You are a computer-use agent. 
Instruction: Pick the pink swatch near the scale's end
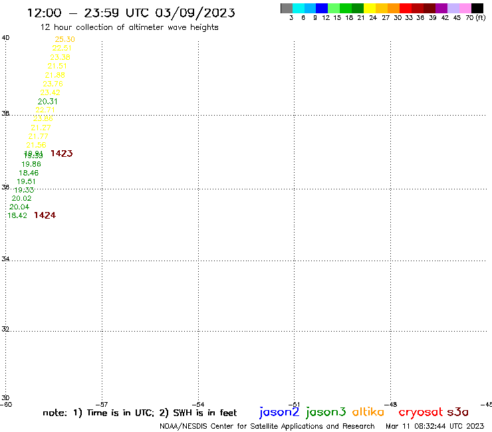pyautogui.click(x=465, y=8)
